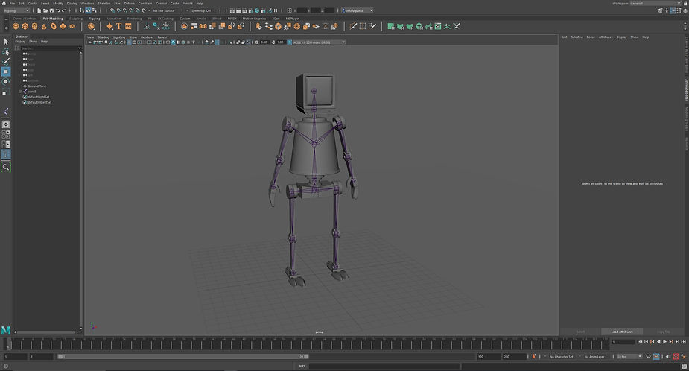Viewport: 689px width, 371px height.
Task: Open the account name dropdown in status line
Action: (x=358, y=10)
